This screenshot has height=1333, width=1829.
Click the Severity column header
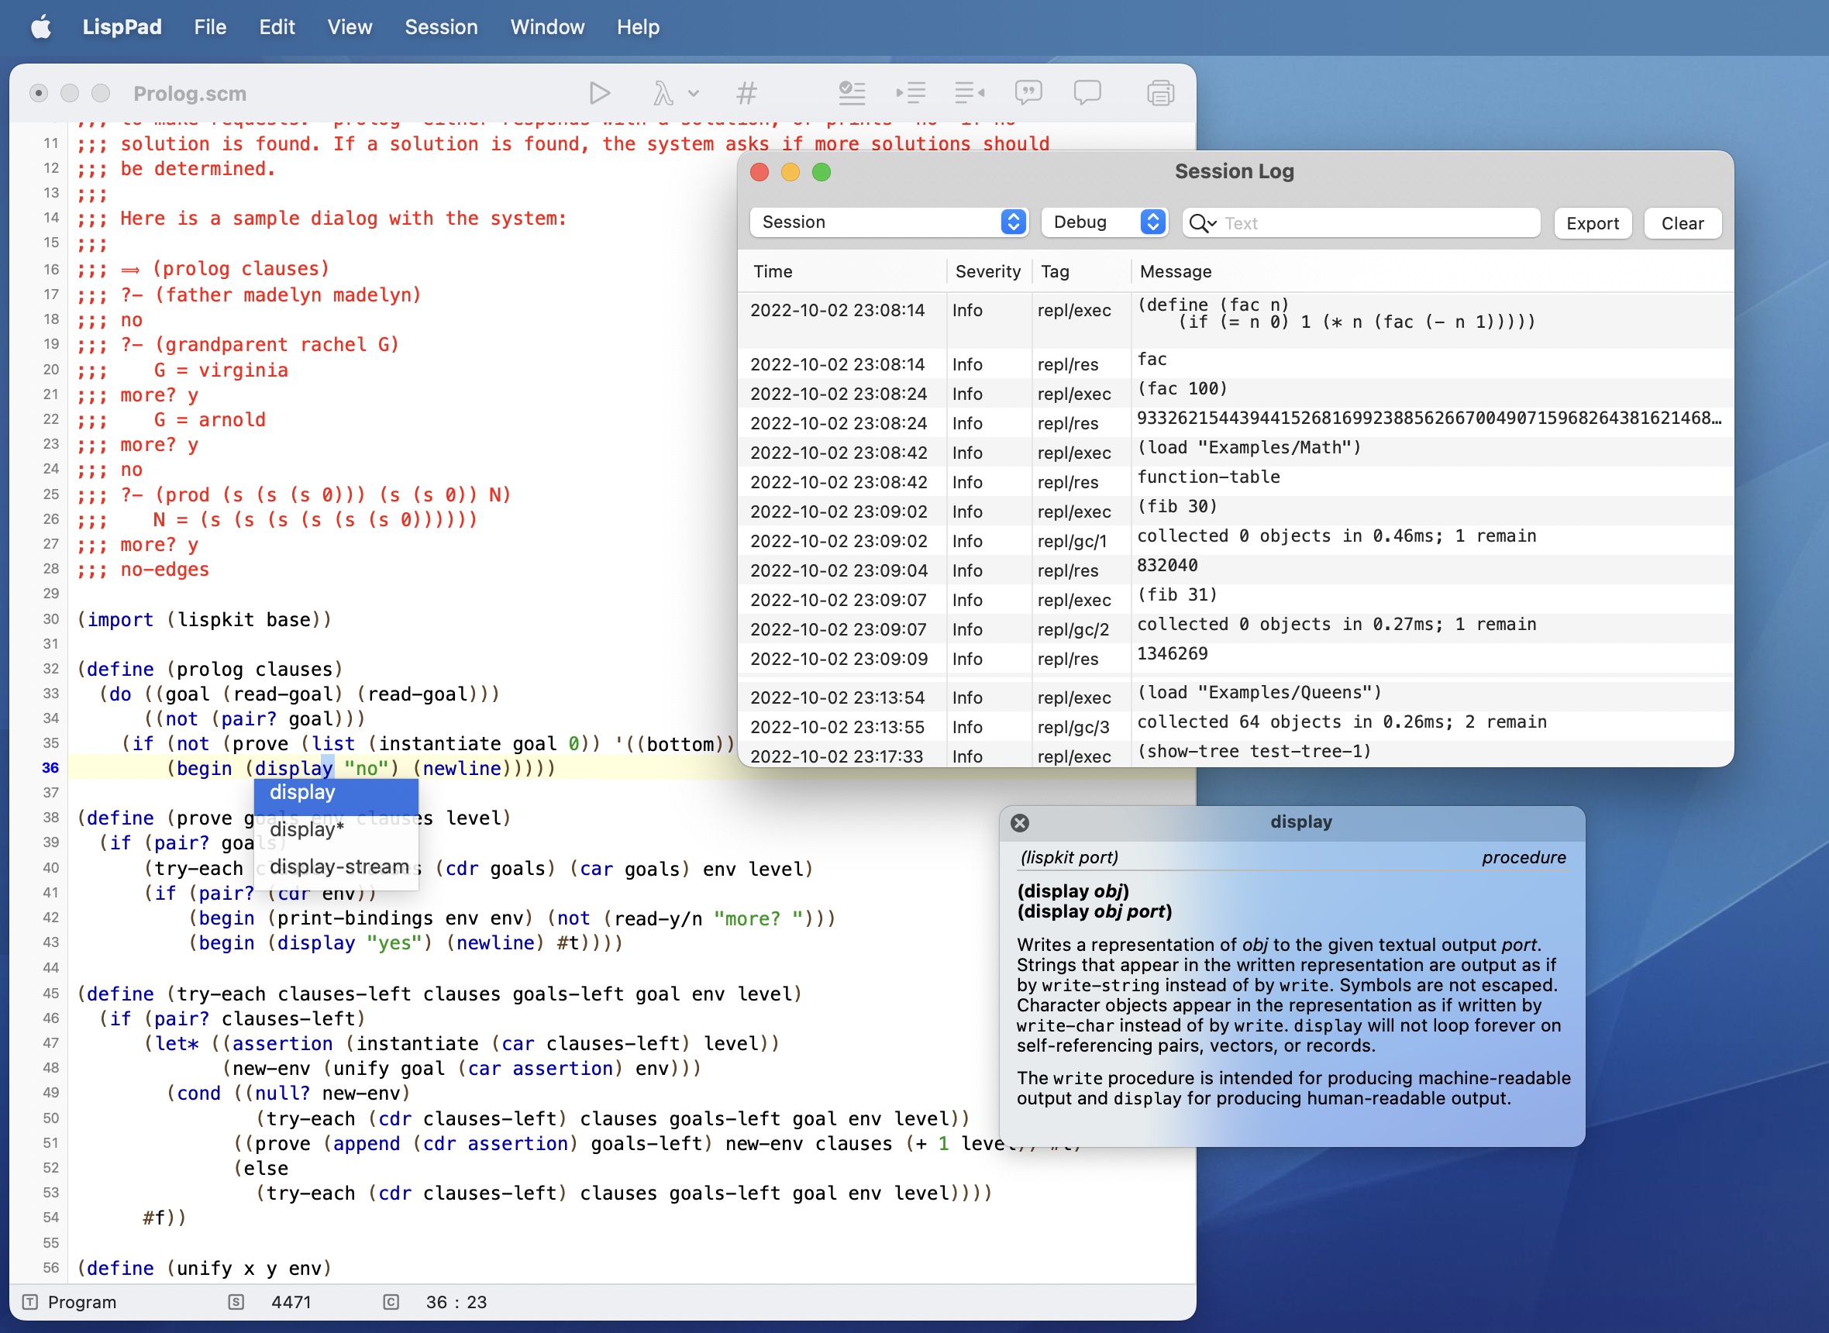[x=987, y=272]
